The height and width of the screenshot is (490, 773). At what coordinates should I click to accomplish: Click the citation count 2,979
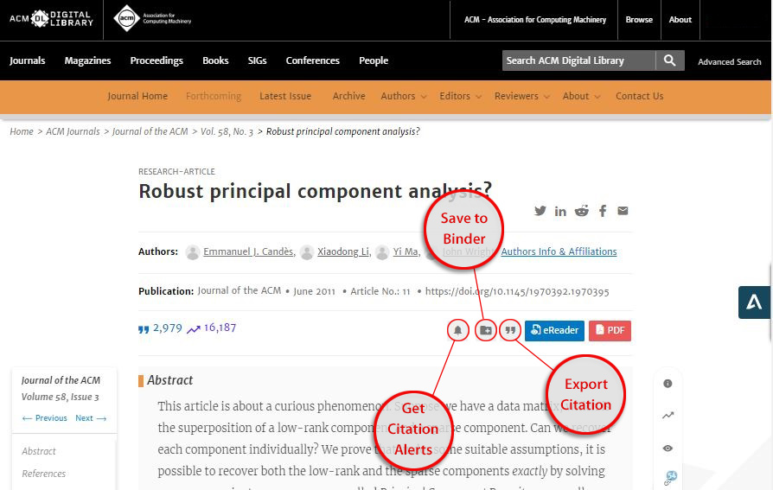[161, 328]
